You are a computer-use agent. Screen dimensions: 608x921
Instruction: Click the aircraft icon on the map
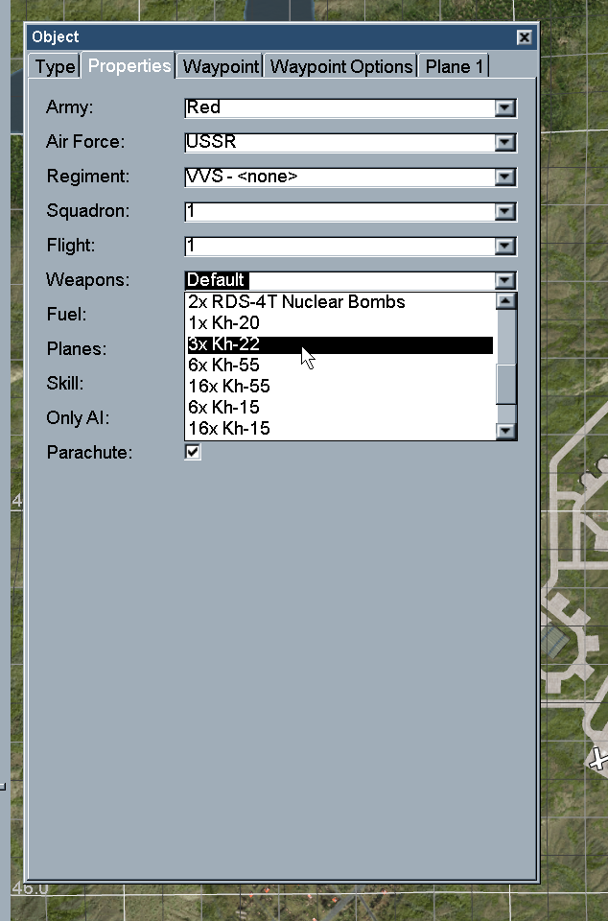[x=598, y=760]
